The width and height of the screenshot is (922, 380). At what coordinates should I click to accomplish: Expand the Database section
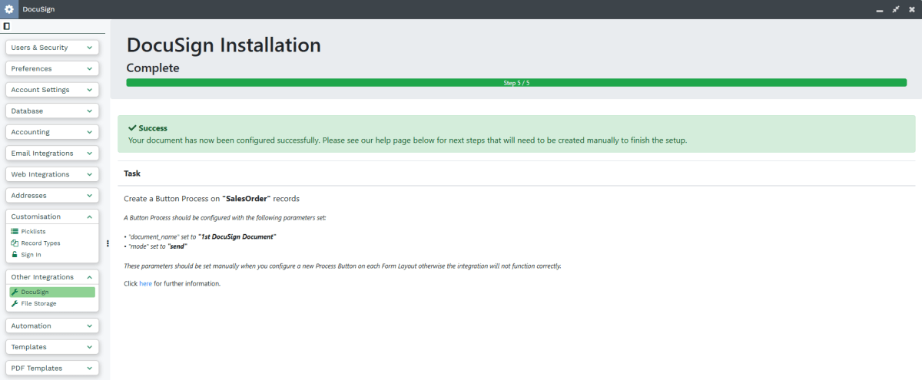(52, 111)
